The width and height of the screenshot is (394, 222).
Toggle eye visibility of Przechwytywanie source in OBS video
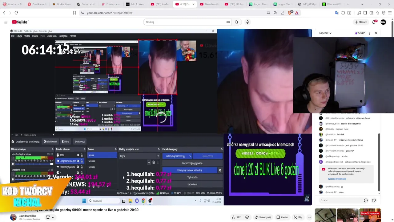[x=78, y=167]
